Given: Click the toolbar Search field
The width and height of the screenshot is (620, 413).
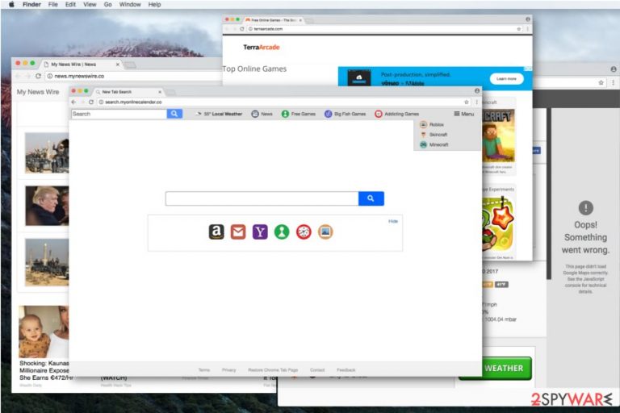Looking at the screenshot, I should coord(119,114).
